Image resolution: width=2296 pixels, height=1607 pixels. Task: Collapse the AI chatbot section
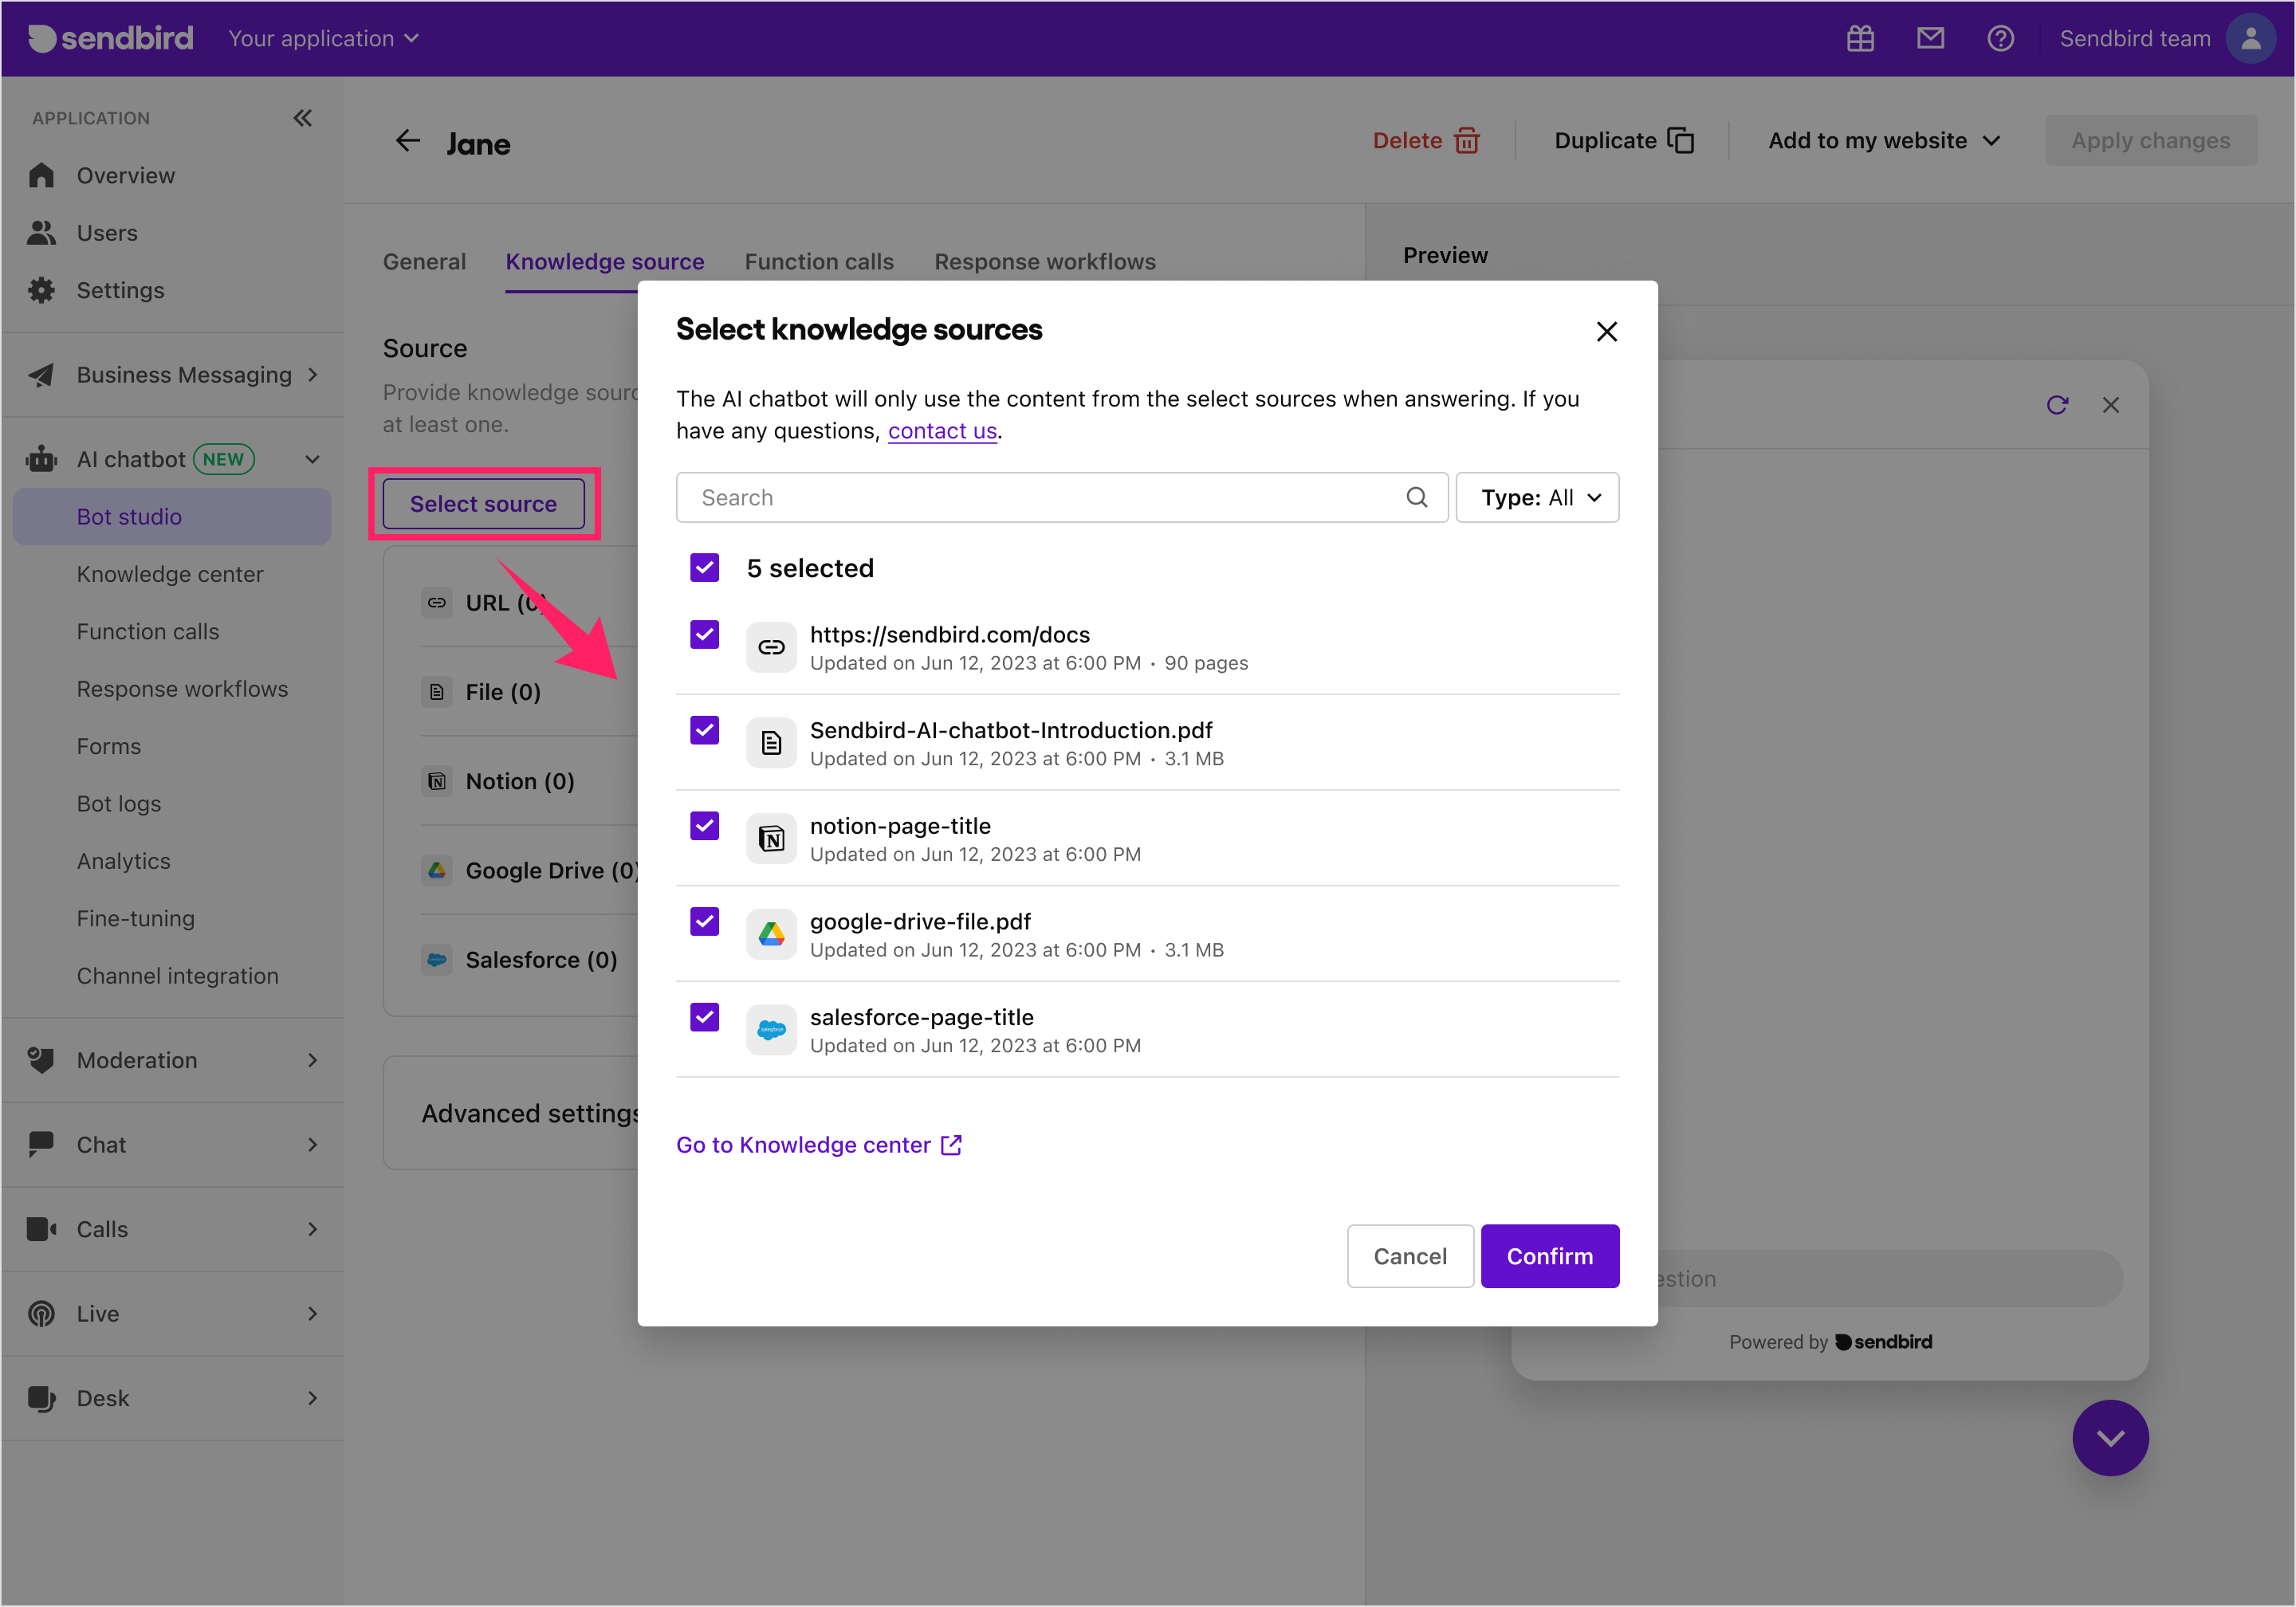(x=313, y=460)
